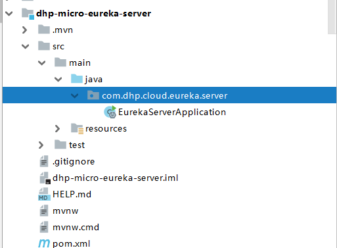Expand the resources folder
This screenshot has height=248, width=337.
coord(58,128)
